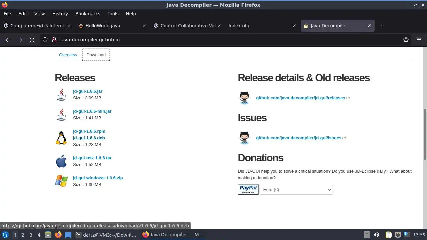
Task: Switch to the HelloWorld.java browser tab
Action: click(112, 26)
